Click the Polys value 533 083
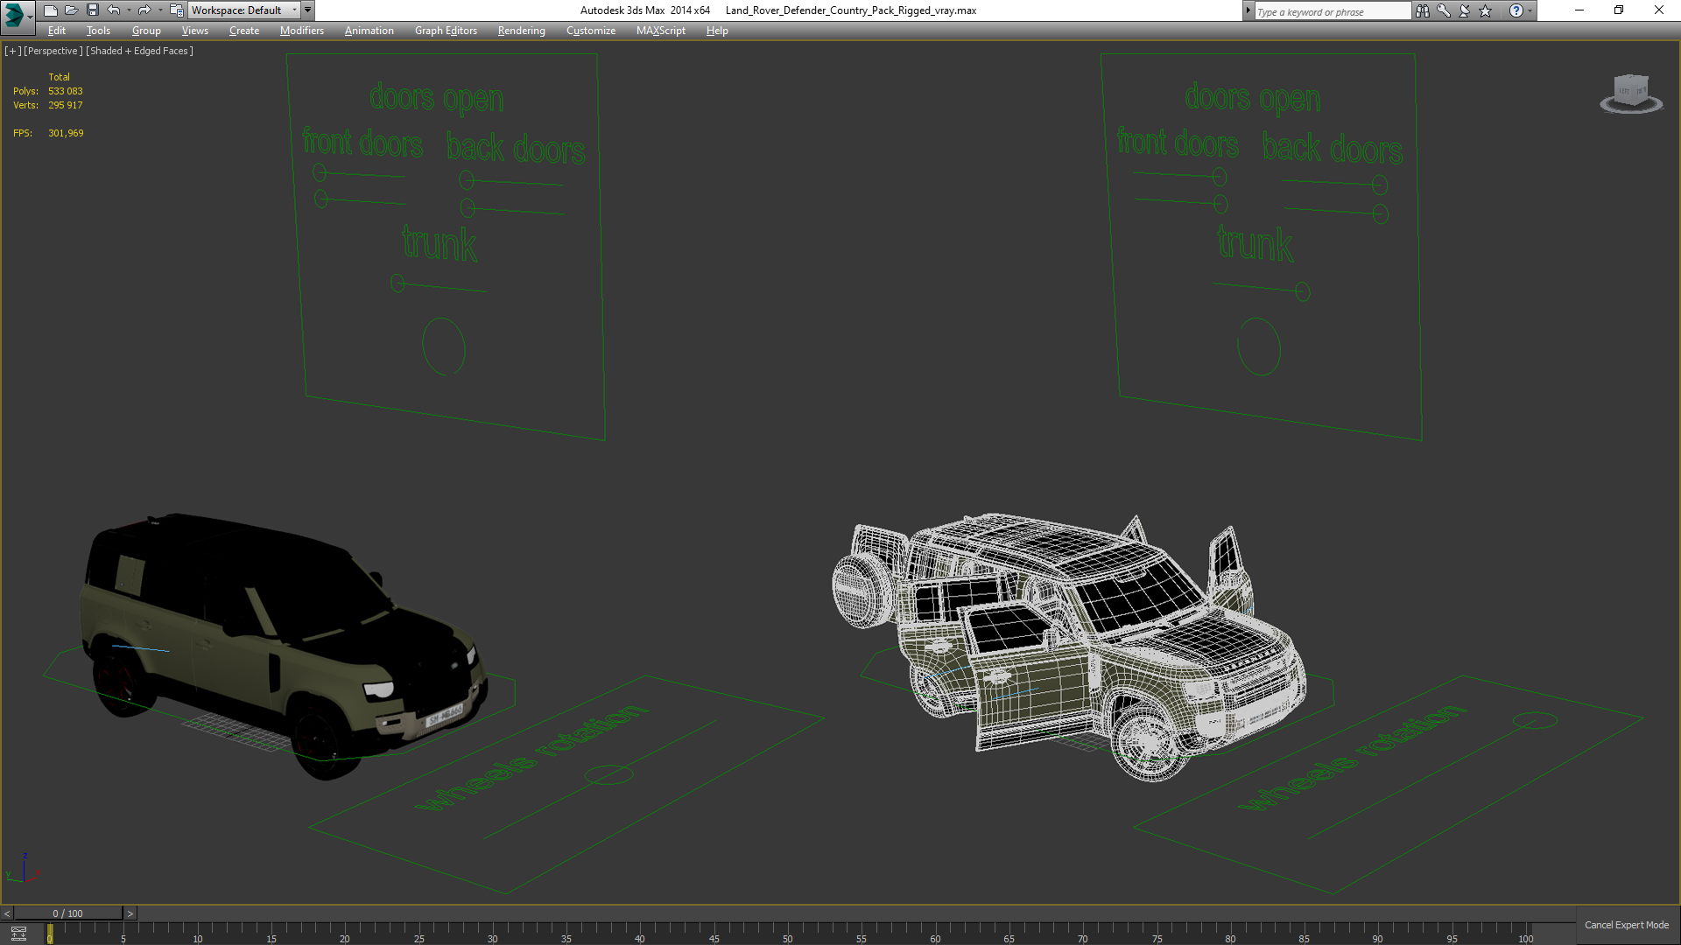The image size is (1681, 945). pos(66,91)
